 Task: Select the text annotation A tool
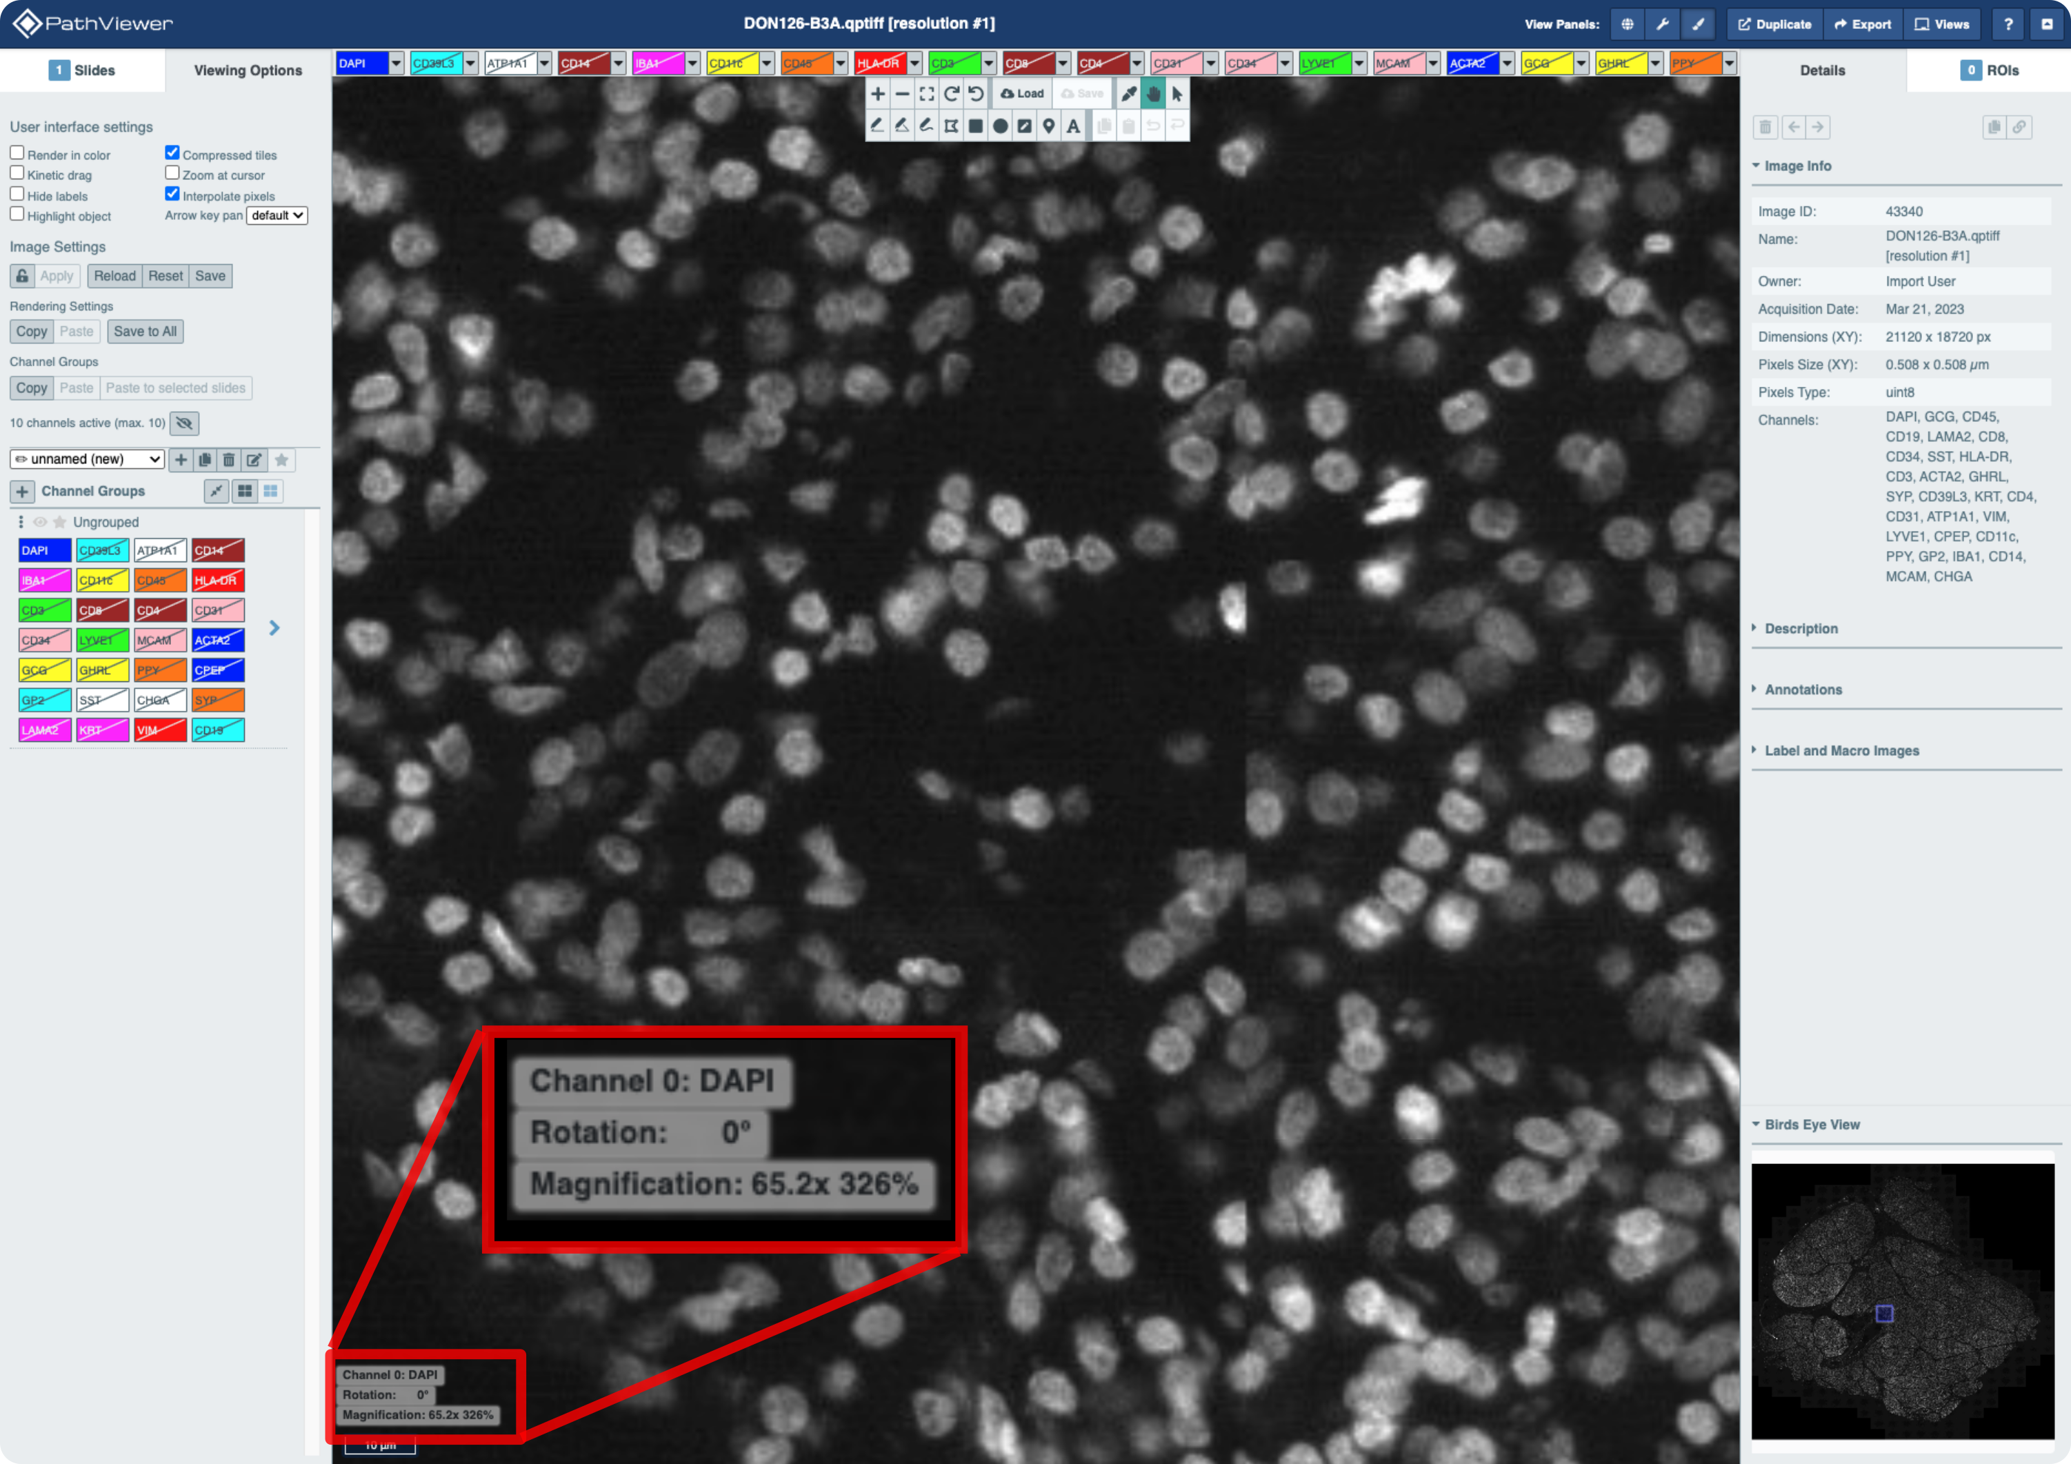tap(1072, 126)
